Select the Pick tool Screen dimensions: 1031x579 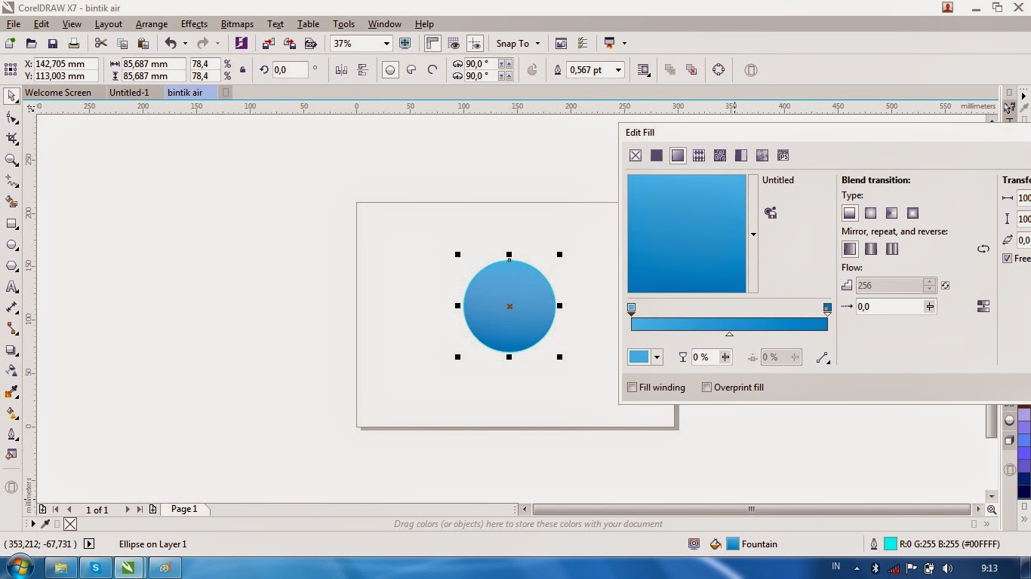click(11, 96)
